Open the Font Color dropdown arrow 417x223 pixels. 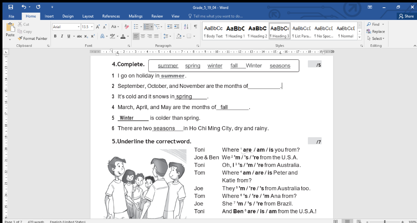click(x=128, y=36)
